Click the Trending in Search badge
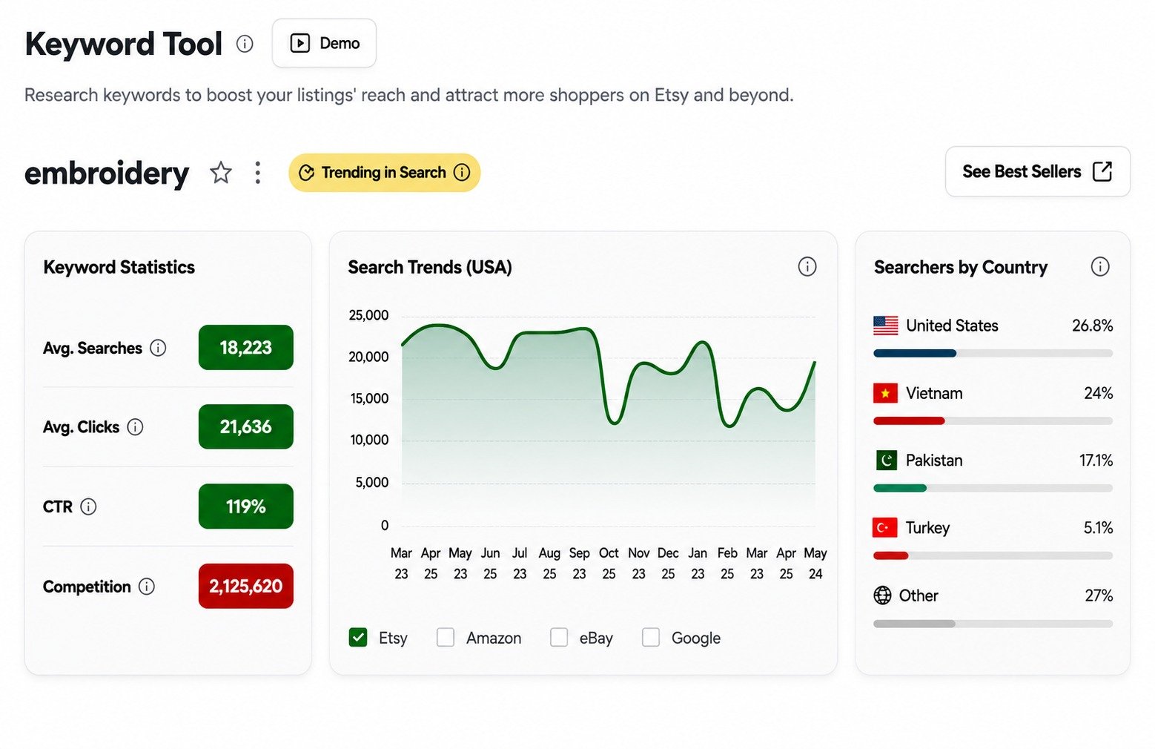Viewport: 1155px width, 749px height. 384,173
